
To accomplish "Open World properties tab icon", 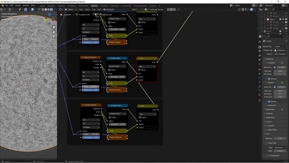I will coord(260,64).
